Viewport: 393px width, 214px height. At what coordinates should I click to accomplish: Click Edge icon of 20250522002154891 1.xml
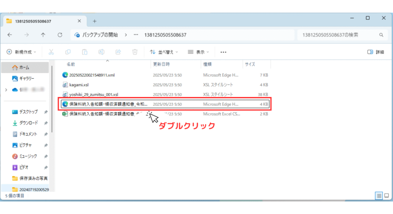click(65, 75)
